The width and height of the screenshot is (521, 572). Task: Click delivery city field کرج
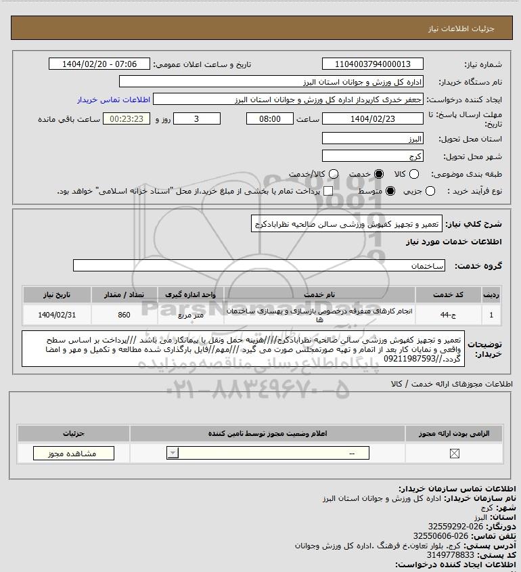[x=373, y=156]
